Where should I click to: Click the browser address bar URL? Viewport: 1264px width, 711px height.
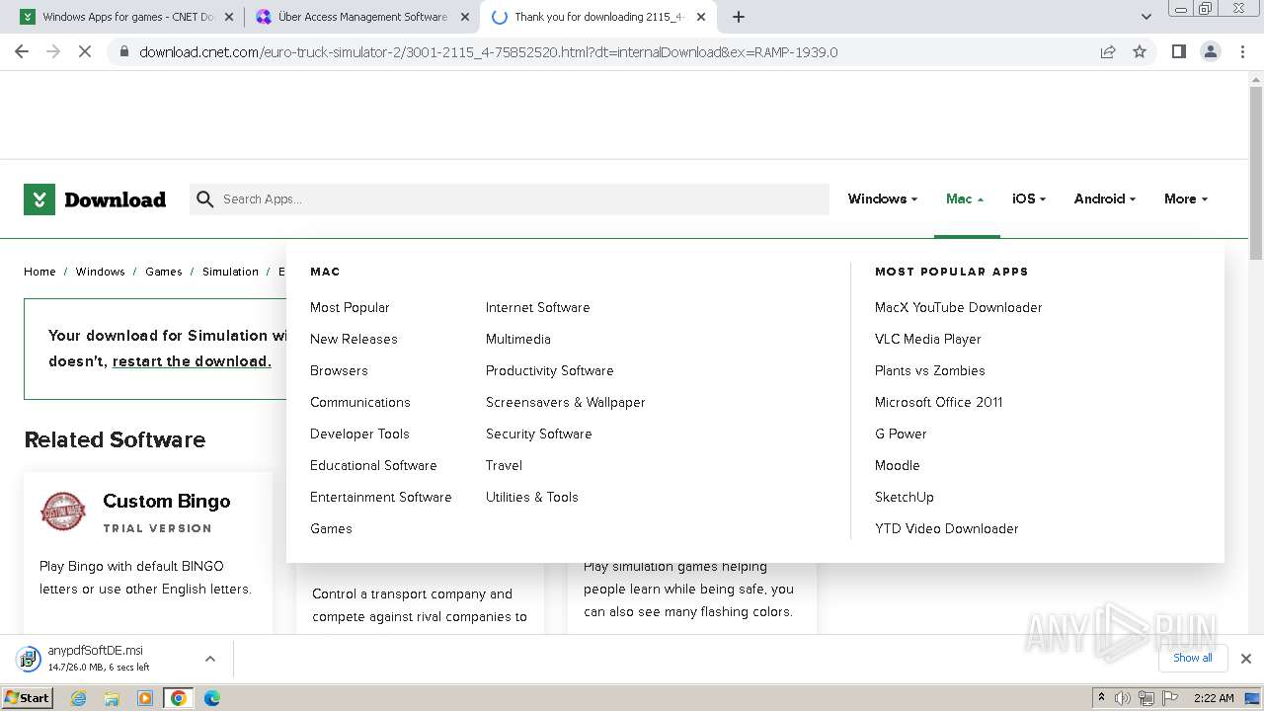[489, 52]
